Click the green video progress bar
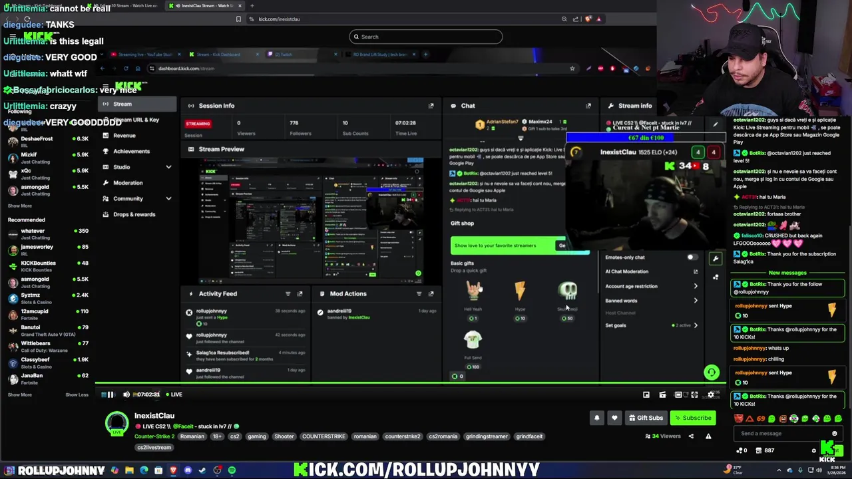Viewport: 852px width, 479px height. point(410,384)
